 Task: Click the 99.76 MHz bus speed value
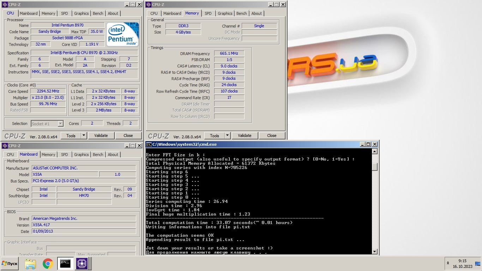point(48,104)
